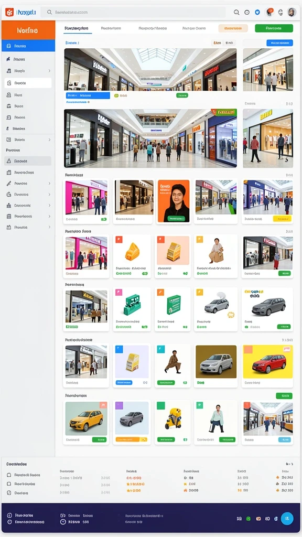Click the green button at the top right
302x537 pixels.
(x=274, y=28)
